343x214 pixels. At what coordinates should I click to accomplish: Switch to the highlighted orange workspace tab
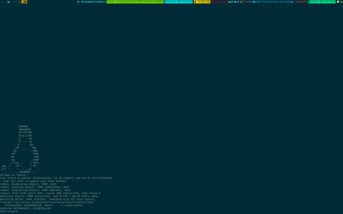[x=24, y=2]
